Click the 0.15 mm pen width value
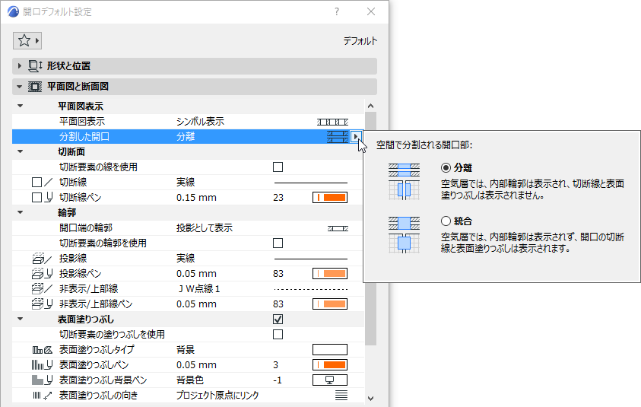The image size is (641, 407). coord(196,198)
